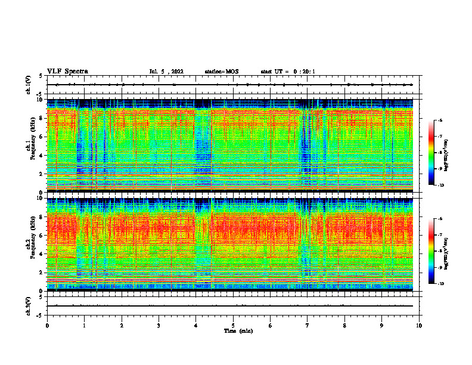Click the date "Jul 5, 2022" header text
Viewport: 472px width, 365px height.
pos(166,72)
